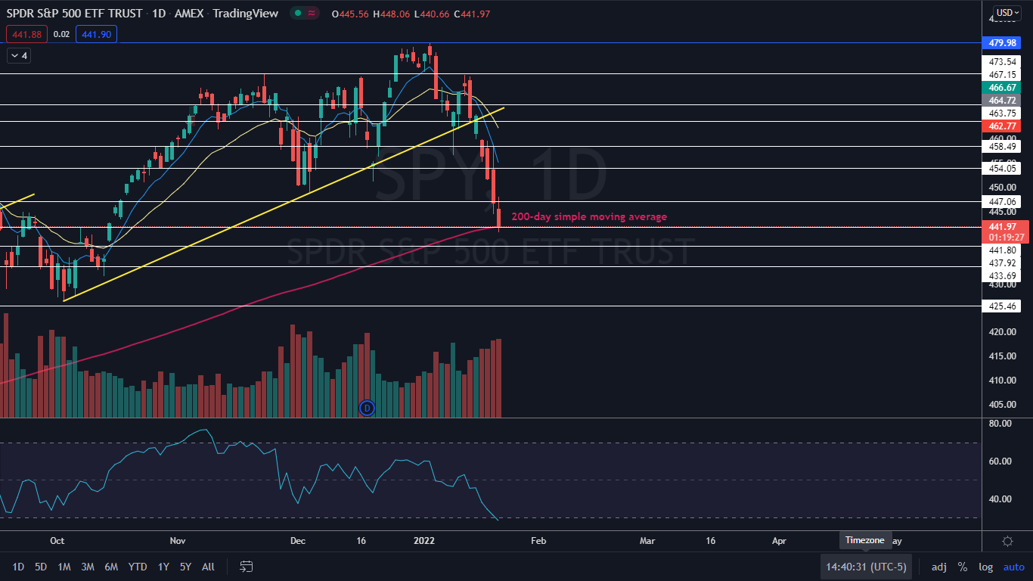
Task: Click the RSI 80.00 scale label
Action: pyautogui.click(x=1000, y=424)
